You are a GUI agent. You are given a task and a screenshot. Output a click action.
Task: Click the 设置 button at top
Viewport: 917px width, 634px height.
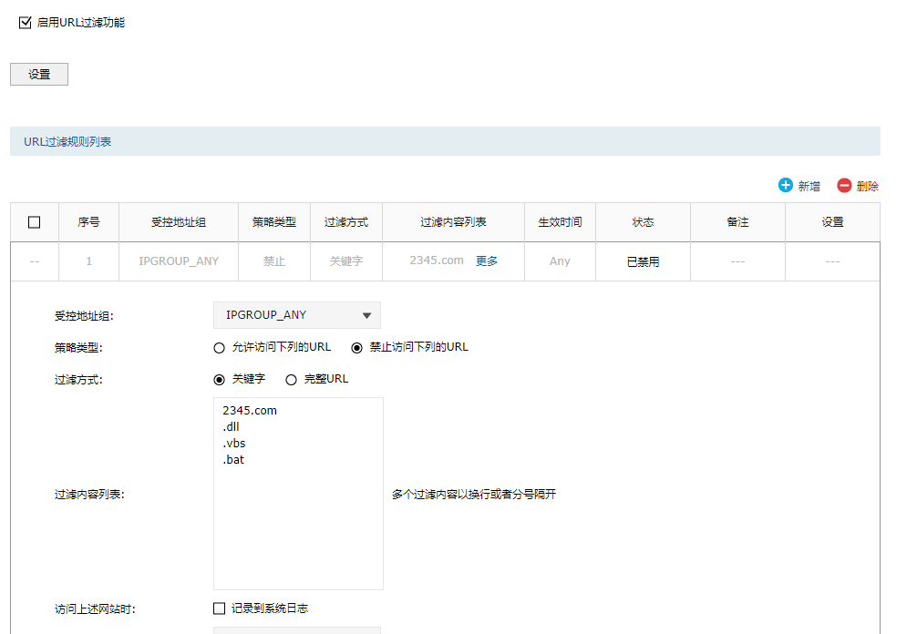pyautogui.click(x=39, y=74)
